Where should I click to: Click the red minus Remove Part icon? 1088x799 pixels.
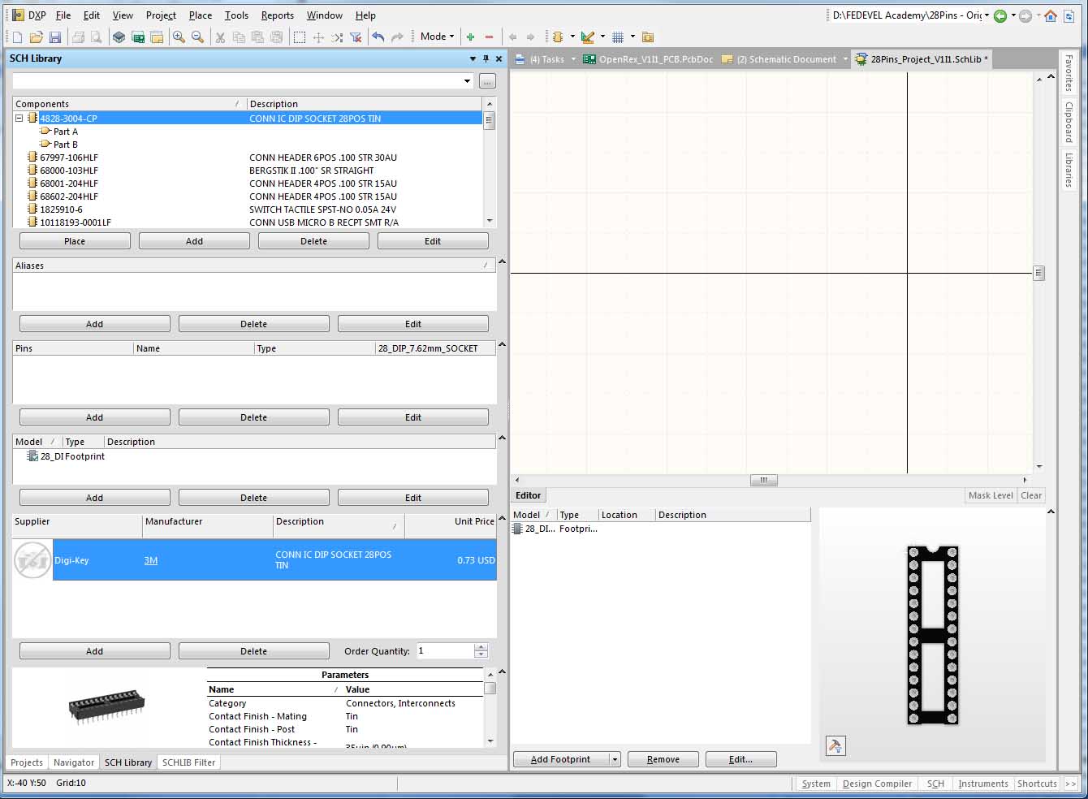(x=489, y=37)
